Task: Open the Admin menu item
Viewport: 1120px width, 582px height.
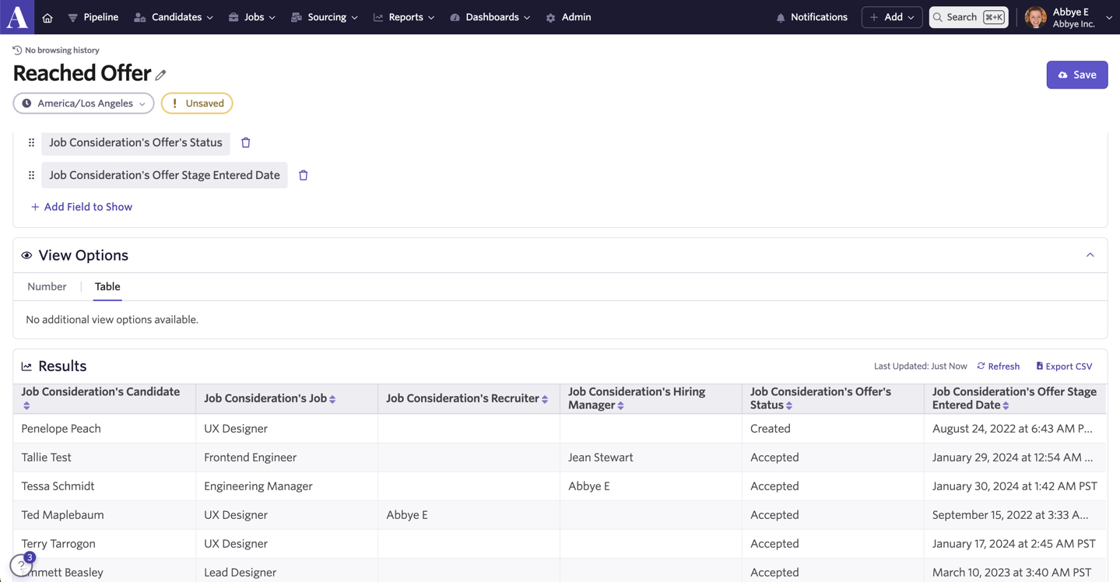Action: (x=568, y=17)
